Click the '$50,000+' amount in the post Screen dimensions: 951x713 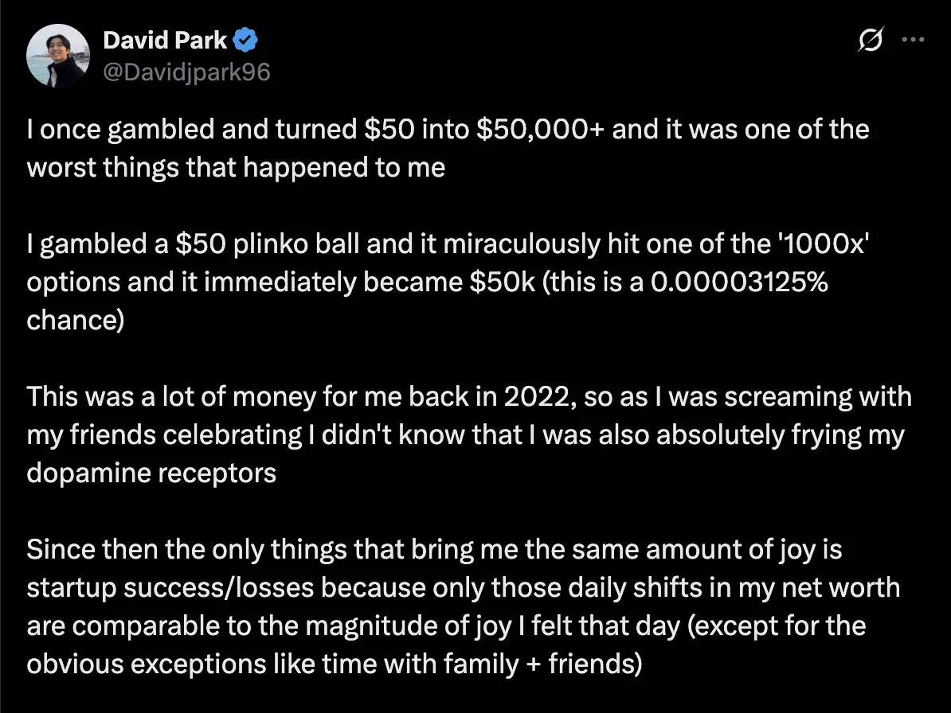click(540, 130)
